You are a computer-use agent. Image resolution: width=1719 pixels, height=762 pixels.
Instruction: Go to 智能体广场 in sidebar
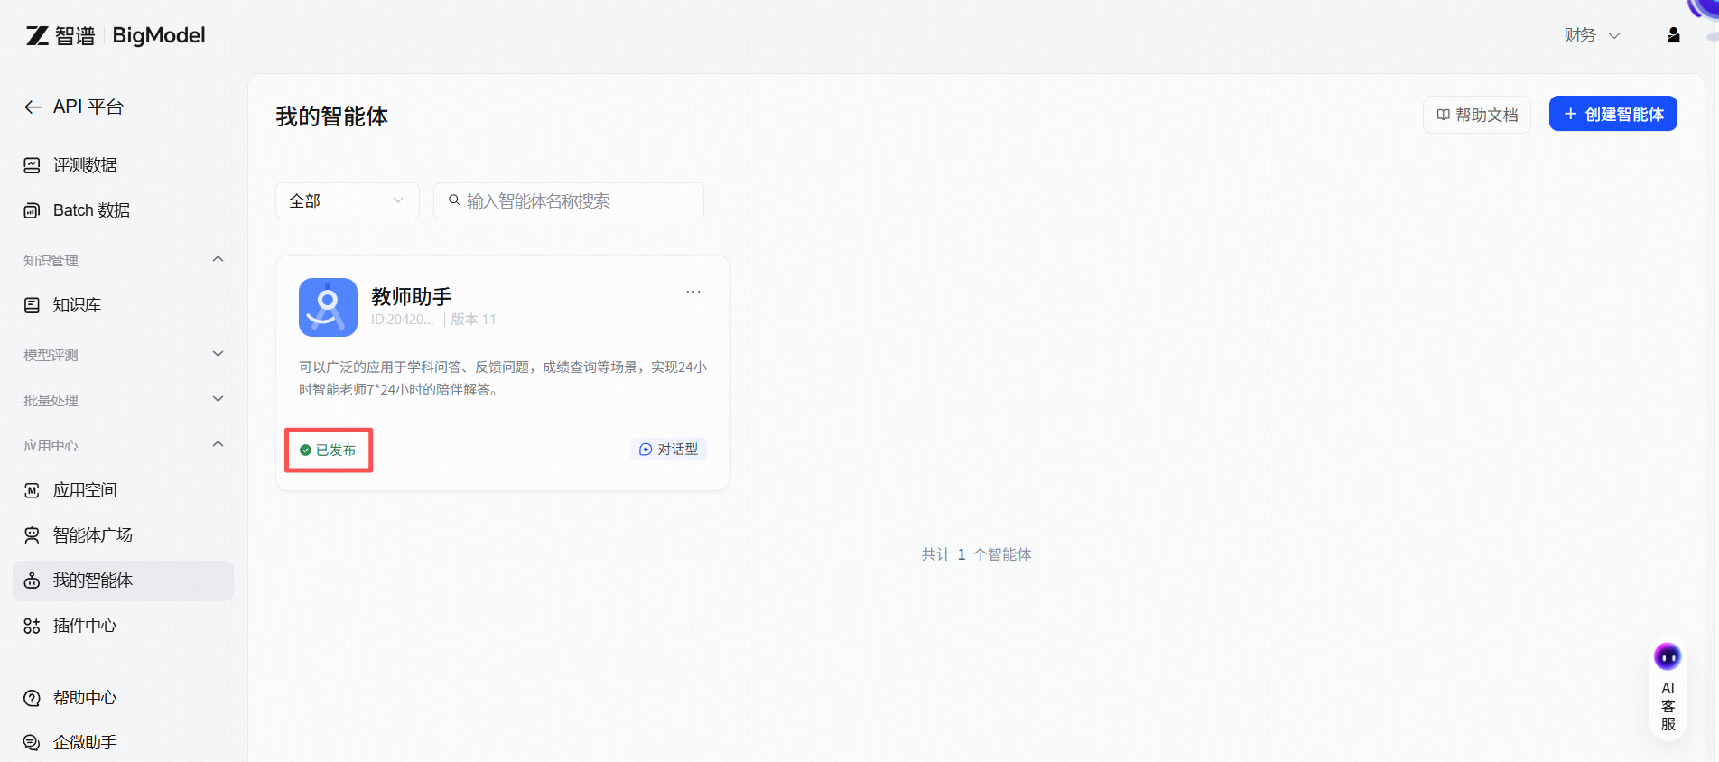(x=92, y=535)
